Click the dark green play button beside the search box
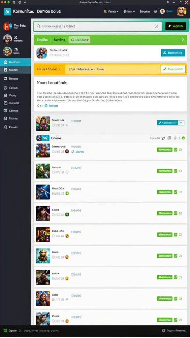 tap(175, 26)
